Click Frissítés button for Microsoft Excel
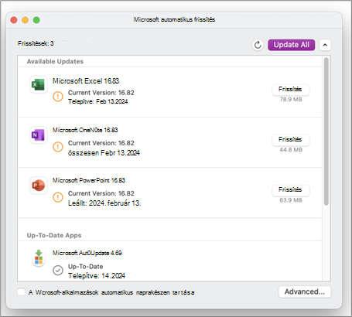Image resolution: width=352 pixels, height=317 pixels. click(291, 90)
